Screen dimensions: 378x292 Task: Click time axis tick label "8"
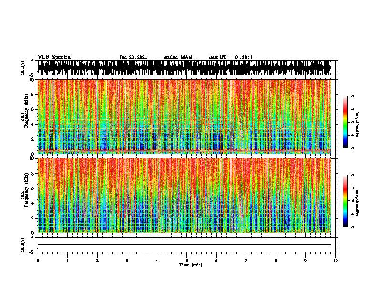point(276,261)
